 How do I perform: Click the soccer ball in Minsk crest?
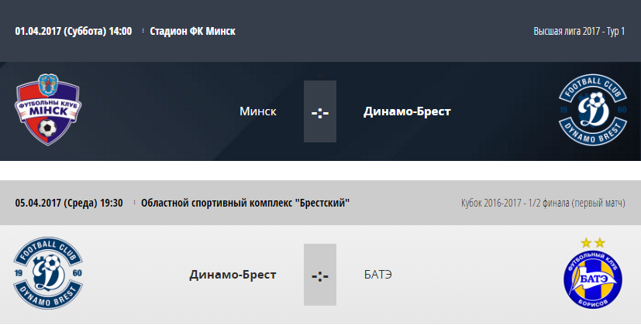47,128
